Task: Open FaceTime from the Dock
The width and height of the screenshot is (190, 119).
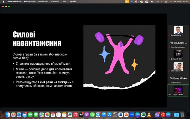Action: [30, 115]
